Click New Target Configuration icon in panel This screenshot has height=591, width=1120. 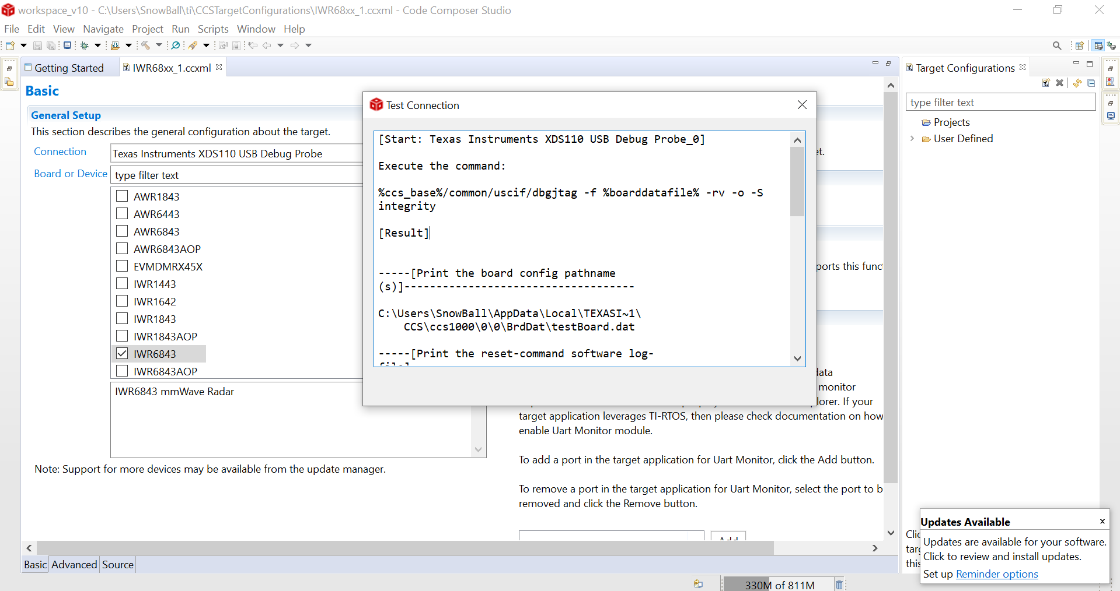(1046, 83)
